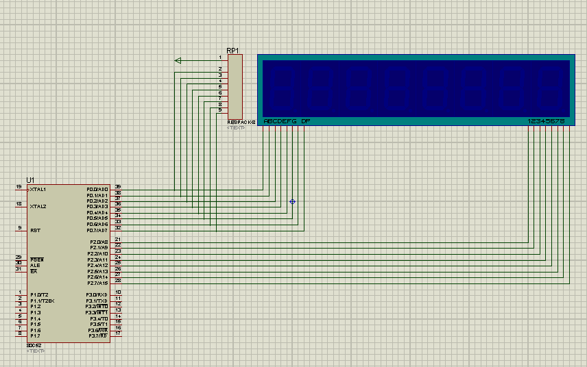Click the P3.4/T0 pin label
The image size is (587, 367).
99,319
